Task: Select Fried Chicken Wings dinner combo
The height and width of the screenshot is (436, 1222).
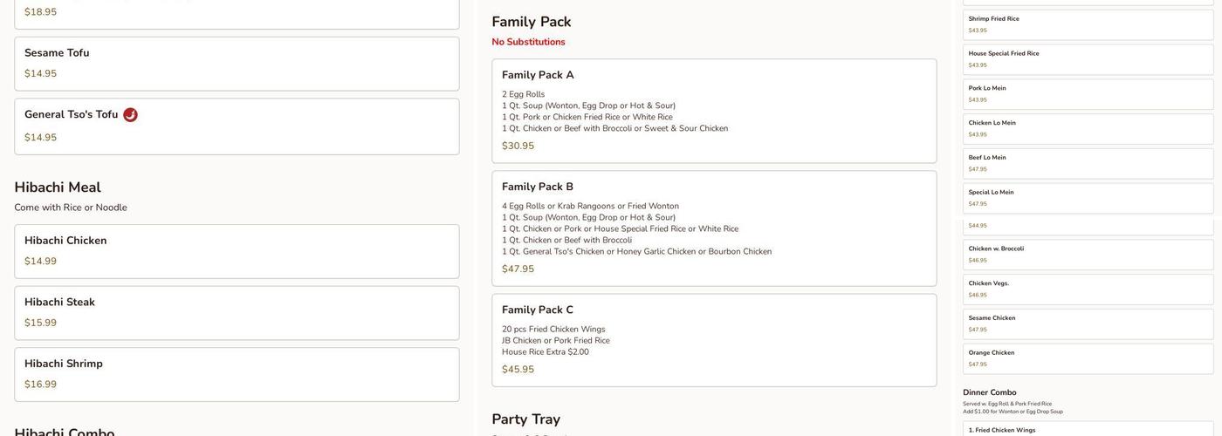Action: pyautogui.click(x=1088, y=430)
